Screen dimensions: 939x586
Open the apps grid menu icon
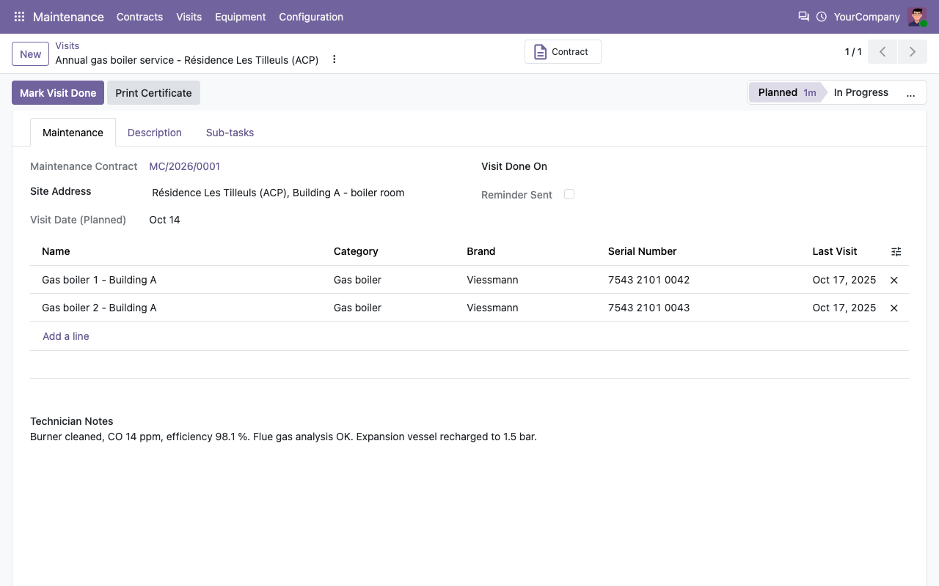coord(20,17)
